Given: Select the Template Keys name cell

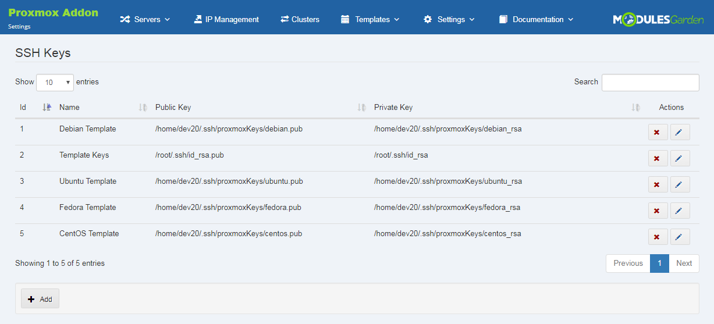Looking at the screenshot, I should (84, 155).
